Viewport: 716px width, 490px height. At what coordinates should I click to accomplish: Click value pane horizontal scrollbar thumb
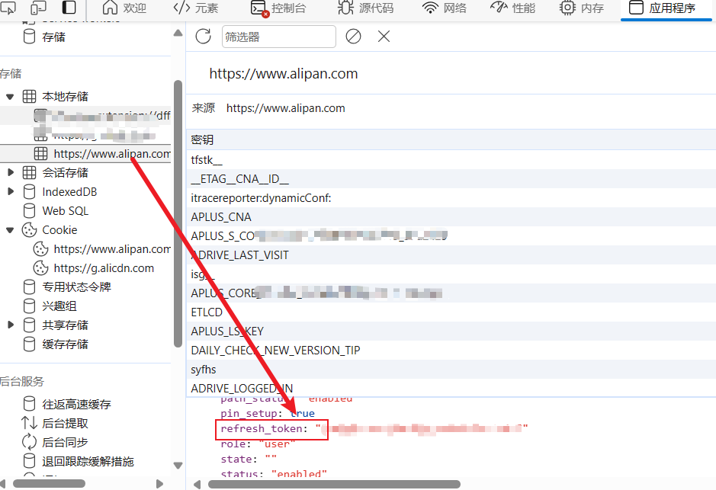click(x=334, y=484)
